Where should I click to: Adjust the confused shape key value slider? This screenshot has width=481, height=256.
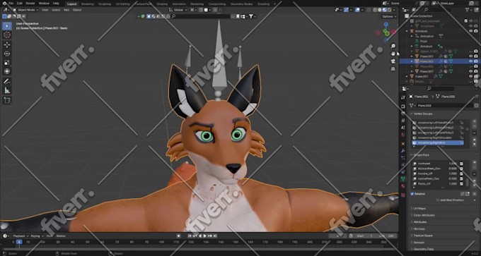[x=453, y=164]
